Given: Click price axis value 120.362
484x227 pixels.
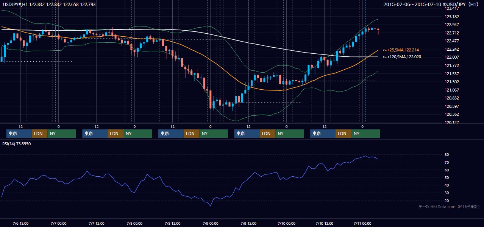Looking at the screenshot, I should pyautogui.click(x=451, y=114).
